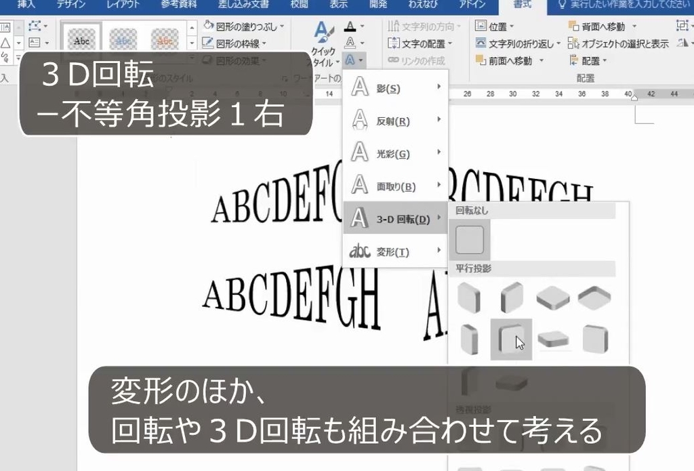Click 背面へ移動 send backward button
694x471 pixels.
[596, 26]
